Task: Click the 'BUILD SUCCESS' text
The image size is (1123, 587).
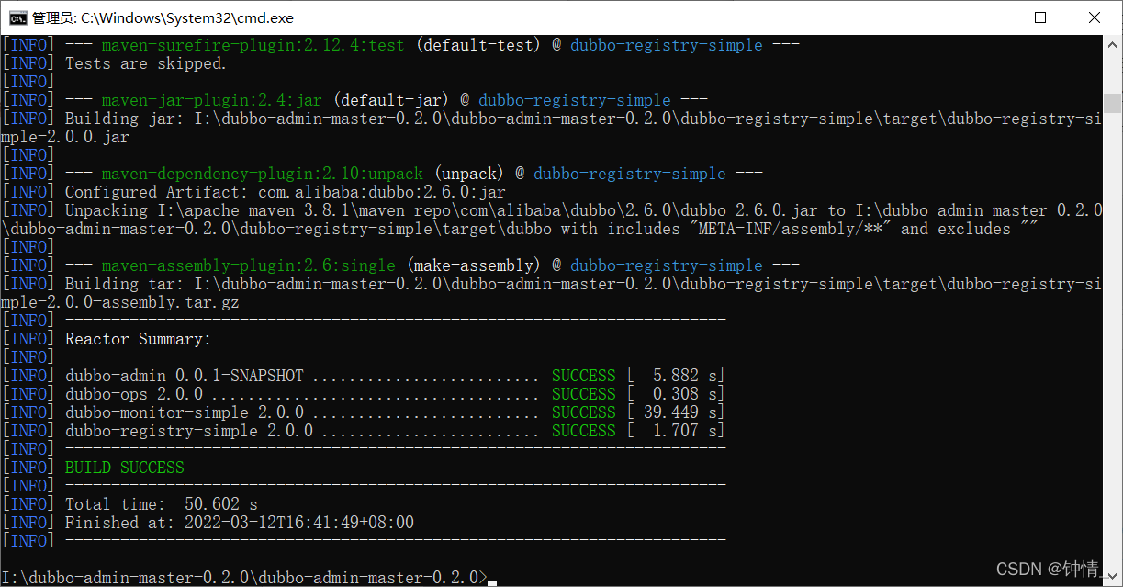Action: coord(124,468)
